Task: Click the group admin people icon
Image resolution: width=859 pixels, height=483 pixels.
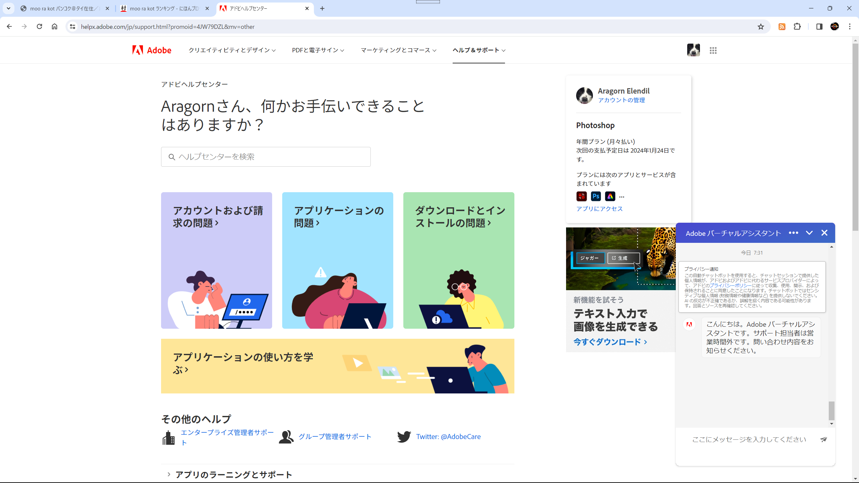Action: click(x=286, y=437)
